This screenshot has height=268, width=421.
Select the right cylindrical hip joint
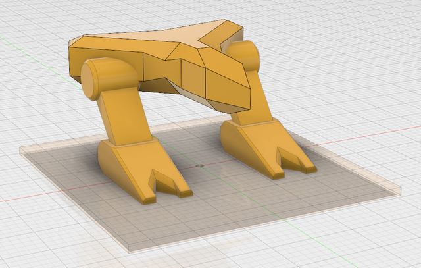244,56
